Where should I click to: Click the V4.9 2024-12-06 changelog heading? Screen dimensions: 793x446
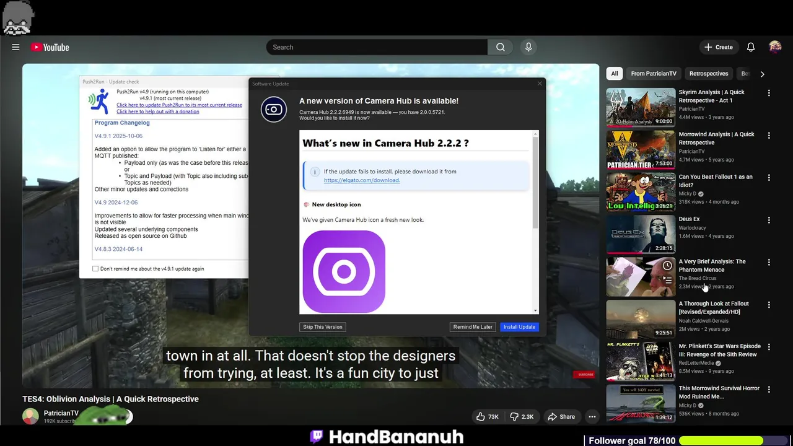coord(116,203)
